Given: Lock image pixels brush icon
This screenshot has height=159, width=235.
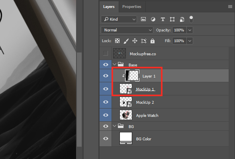Looking at the screenshot, I should pos(126,41).
